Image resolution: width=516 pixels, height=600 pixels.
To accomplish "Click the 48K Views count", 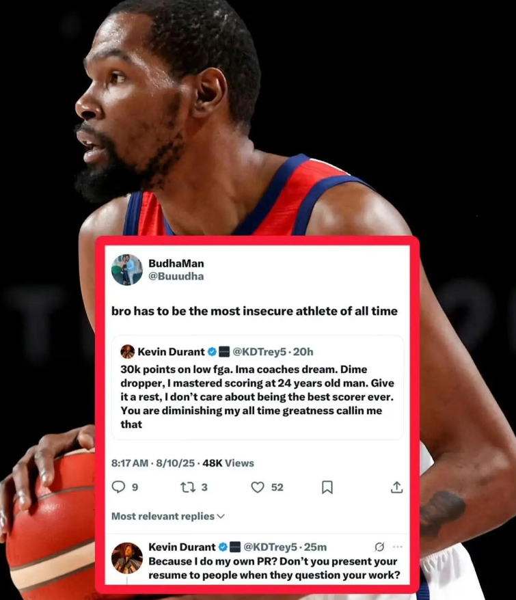I will [x=228, y=463].
